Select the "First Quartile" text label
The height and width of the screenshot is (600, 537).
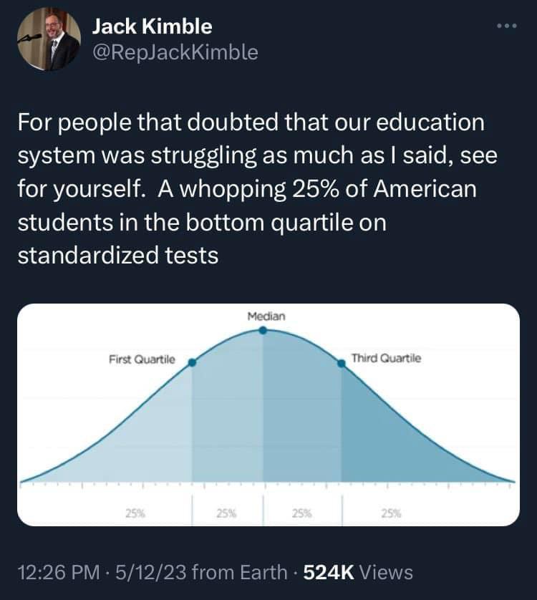coord(142,359)
